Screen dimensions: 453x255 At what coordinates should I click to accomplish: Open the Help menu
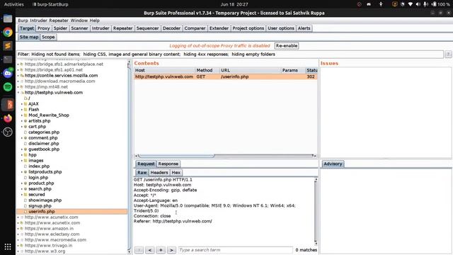click(x=94, y=21)
